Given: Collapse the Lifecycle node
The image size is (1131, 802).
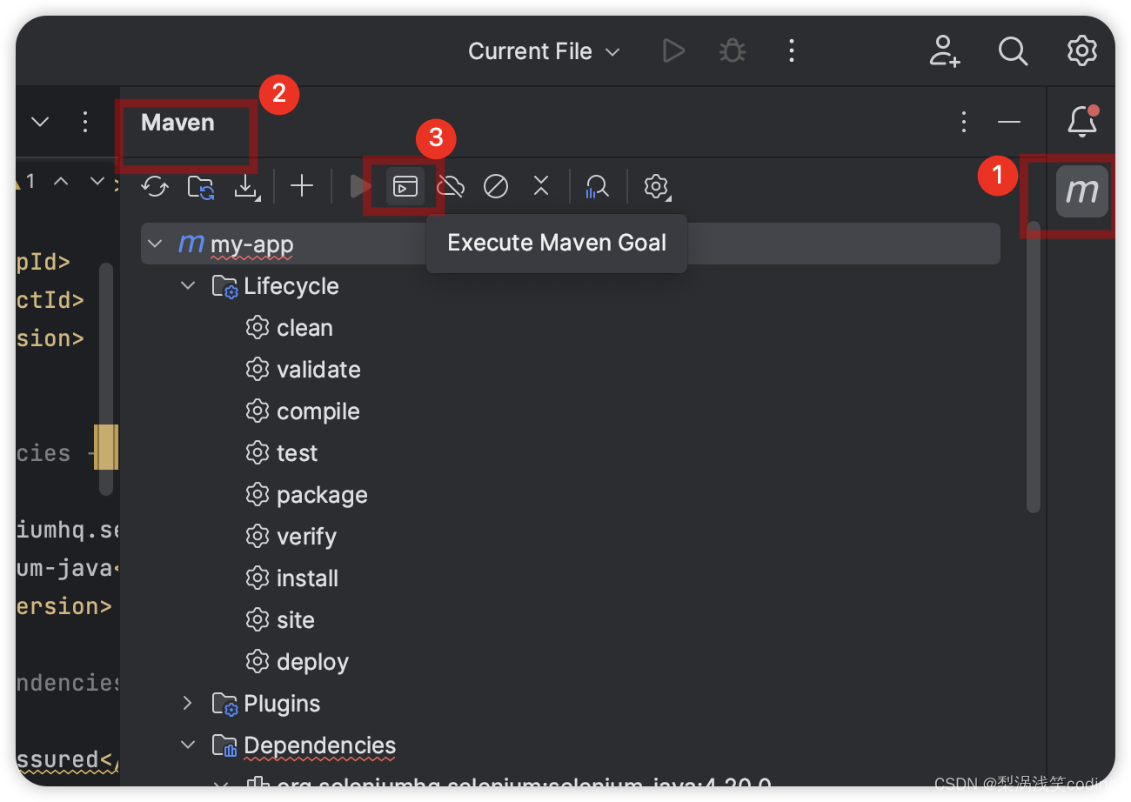Looking at the screenshot, I should coord(189,285).
